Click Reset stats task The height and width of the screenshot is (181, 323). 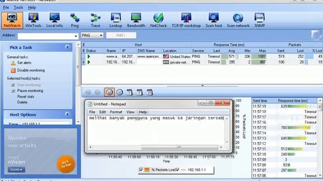[26, 97]
